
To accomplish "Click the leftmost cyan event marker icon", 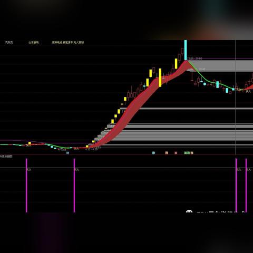I will coord(67,153).
